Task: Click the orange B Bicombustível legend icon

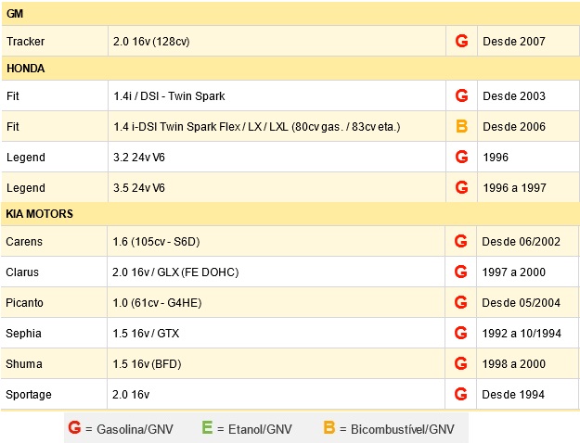Action: click(x=329, y=428)
